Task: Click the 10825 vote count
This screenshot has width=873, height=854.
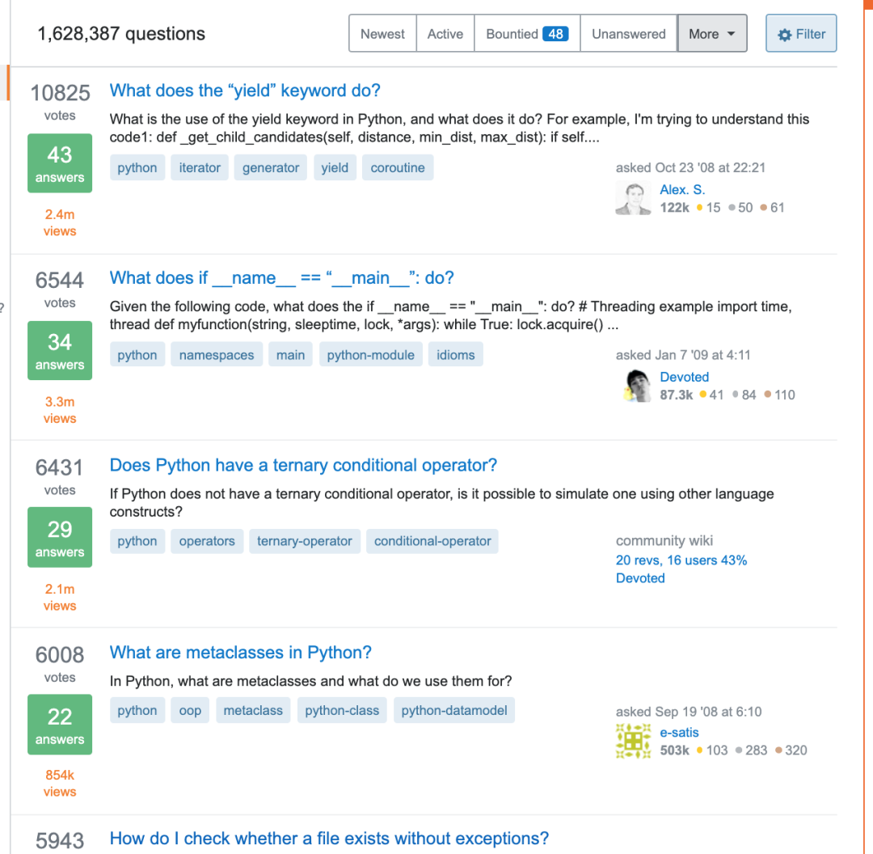Action: click(x=60, y=92)
